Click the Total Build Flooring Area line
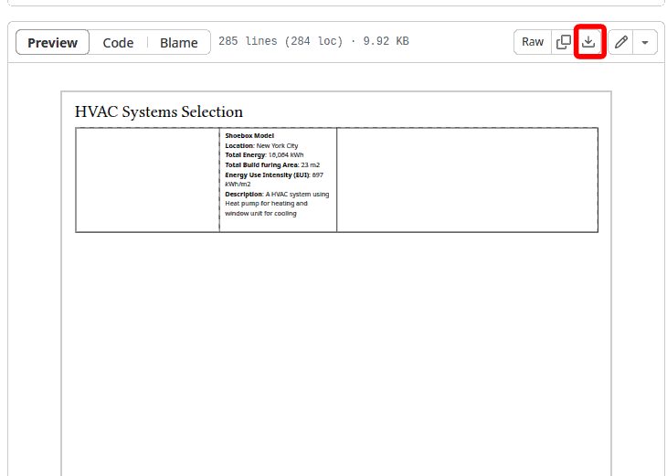The height and width of the screenshot is (476, 667). pyautogui.click(x=271, y=164)
